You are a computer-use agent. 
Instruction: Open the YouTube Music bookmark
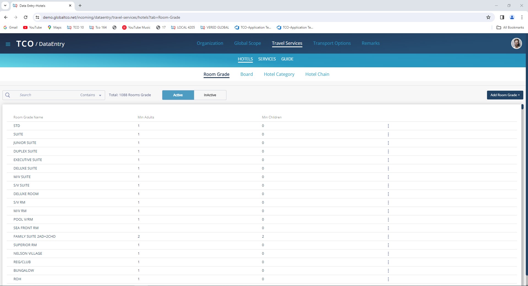point(136,27)
